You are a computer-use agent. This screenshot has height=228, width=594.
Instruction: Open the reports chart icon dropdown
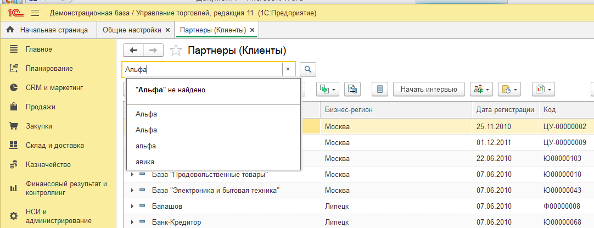coord(543,90)
